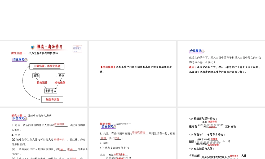Click the 自主探究 badge under 探究主题三

point(108,127)
